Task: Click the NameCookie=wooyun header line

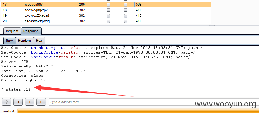Action: [x=95, y=57]
